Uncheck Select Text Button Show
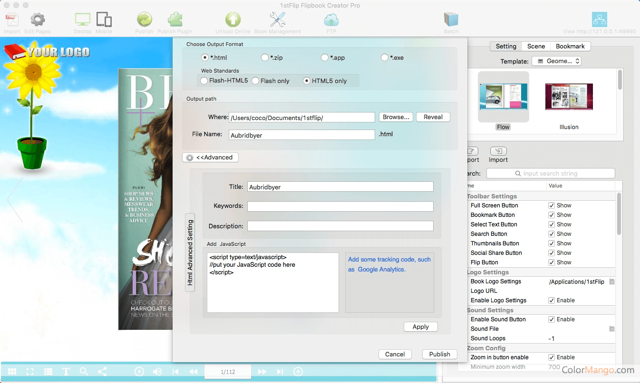The height and width of the screenshot is (383, 640). point(552,224)
